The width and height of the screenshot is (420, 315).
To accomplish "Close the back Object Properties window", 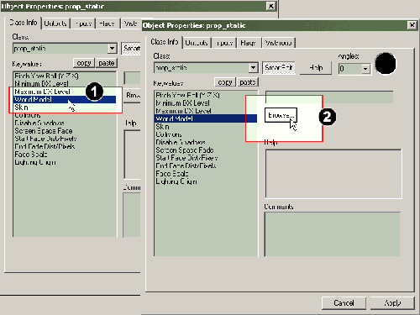I will coord(270,6).
